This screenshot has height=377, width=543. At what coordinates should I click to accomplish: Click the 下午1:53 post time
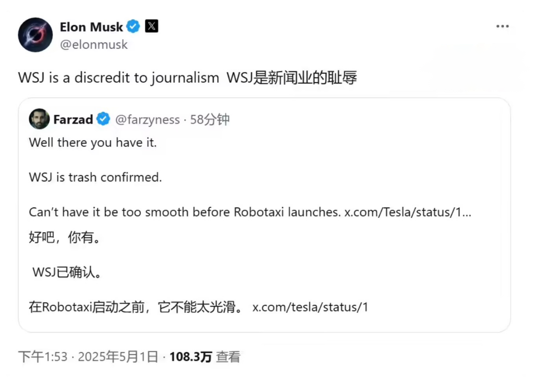coord(43,357)
